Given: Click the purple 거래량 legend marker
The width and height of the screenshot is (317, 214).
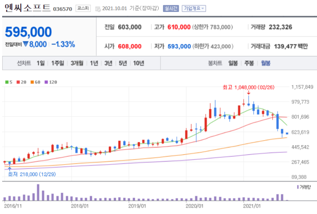Looking at the screenshot, I should point(298,187).
